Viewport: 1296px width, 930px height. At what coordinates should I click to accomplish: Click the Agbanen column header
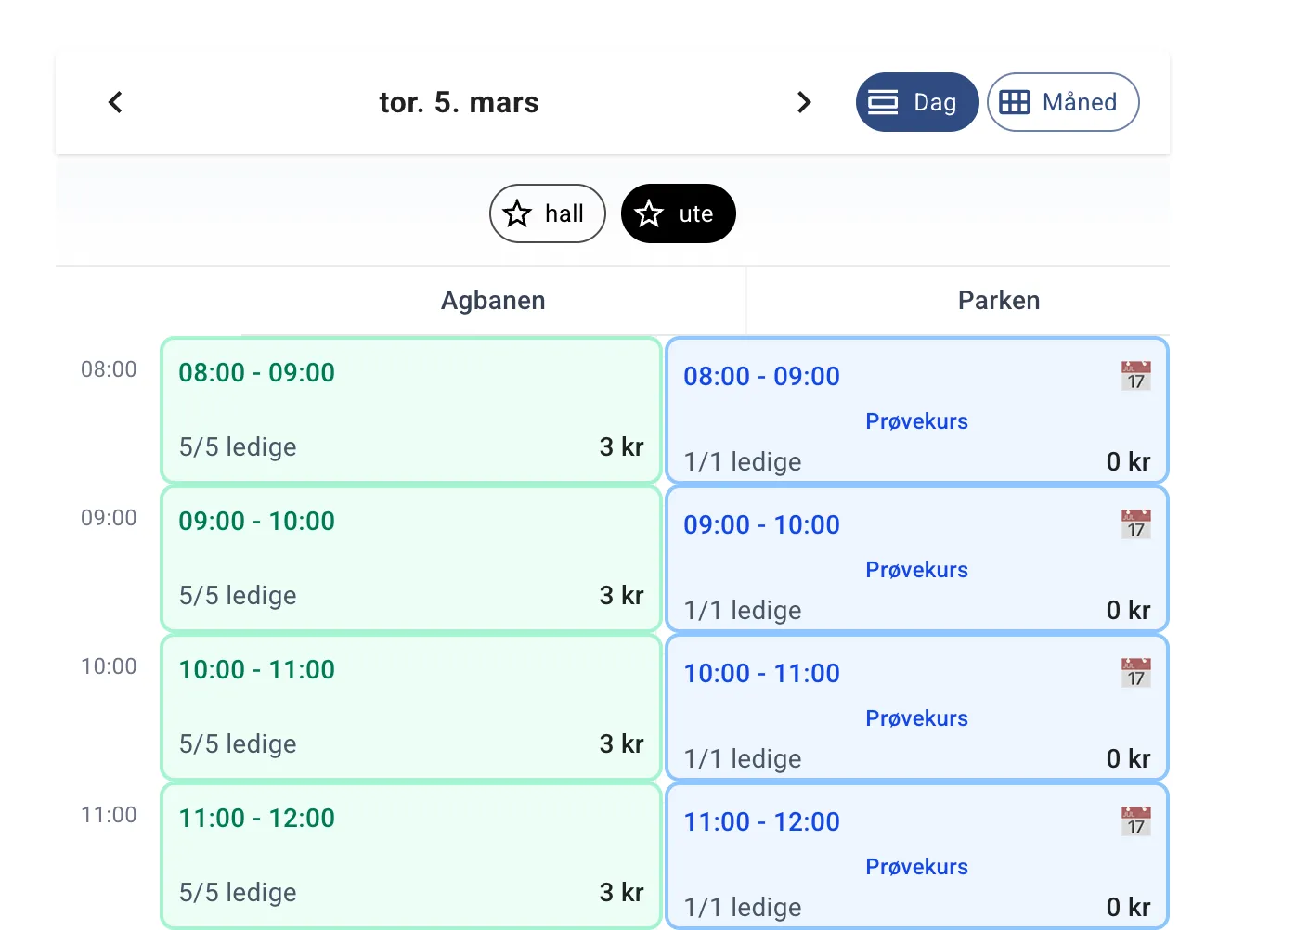493,300
